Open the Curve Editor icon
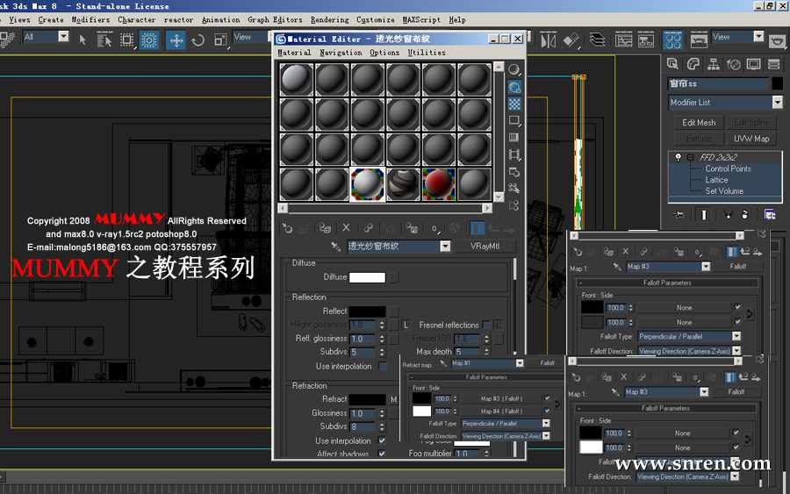The width and height of the screenshot is (790, 494). tap(624, 39)
